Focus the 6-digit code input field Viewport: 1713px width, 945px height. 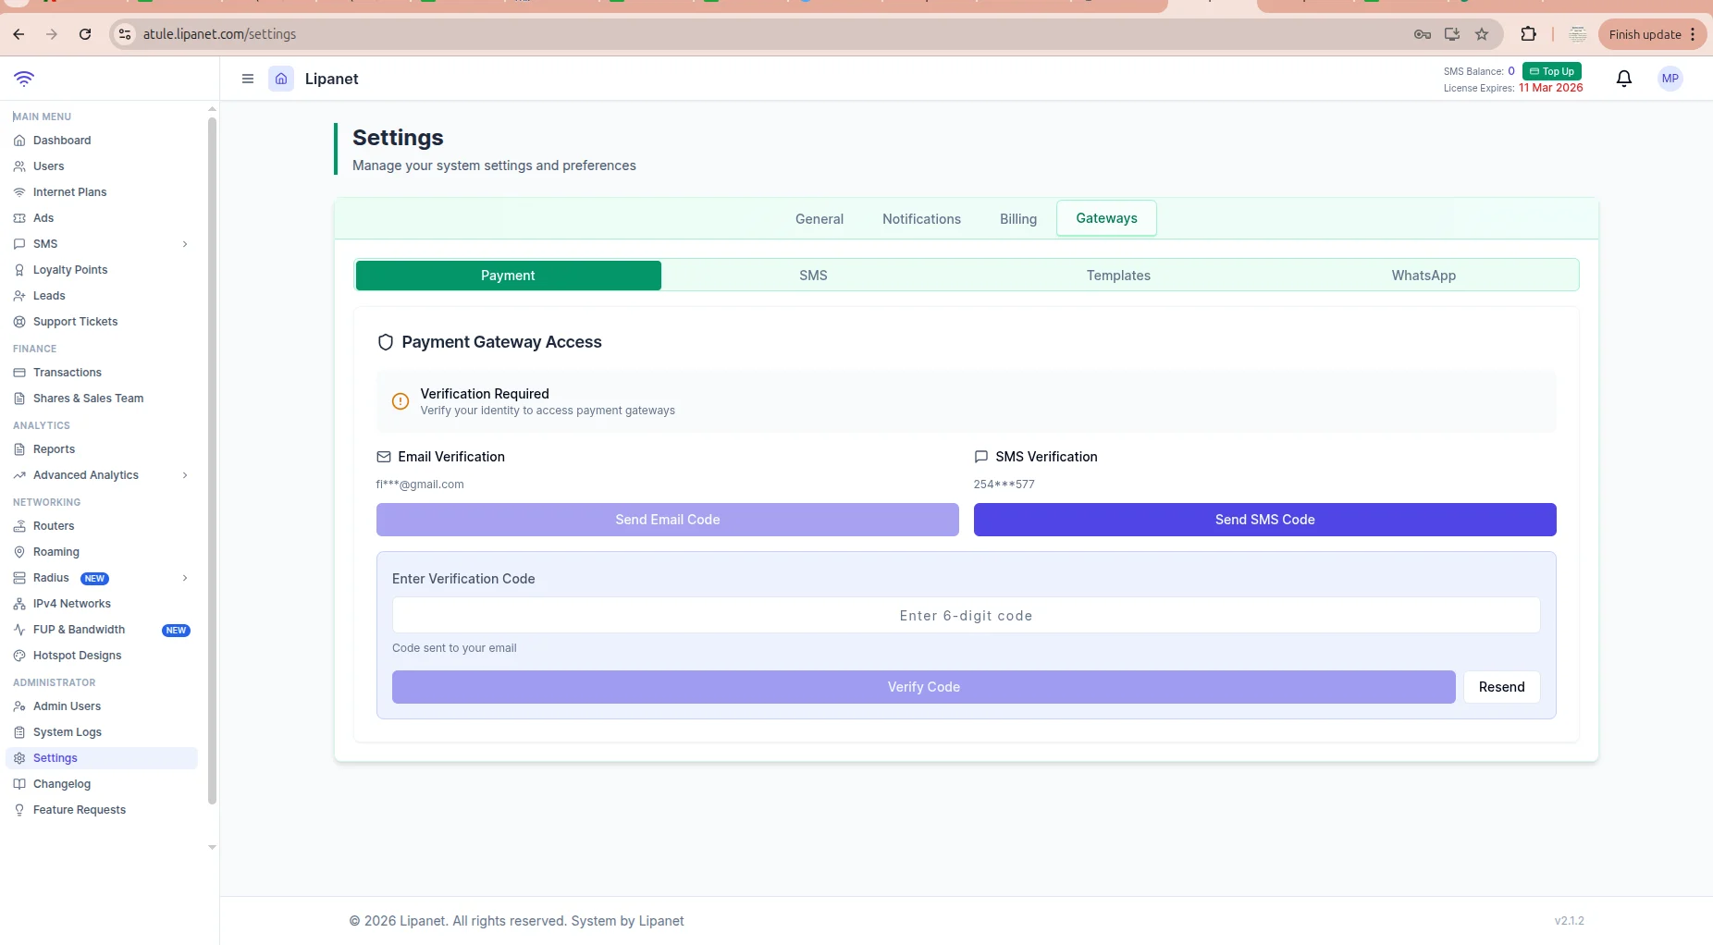[967, 615]
